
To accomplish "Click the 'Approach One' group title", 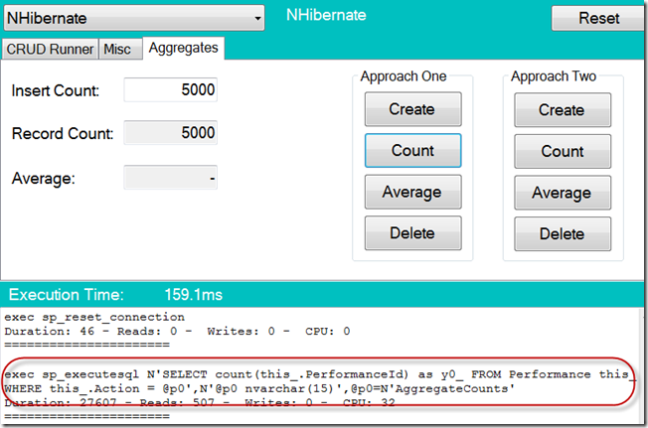I will tap(404, 76).
